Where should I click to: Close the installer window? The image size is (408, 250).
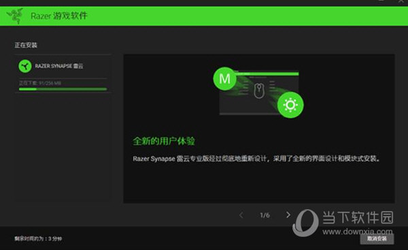tap(401, 1)
